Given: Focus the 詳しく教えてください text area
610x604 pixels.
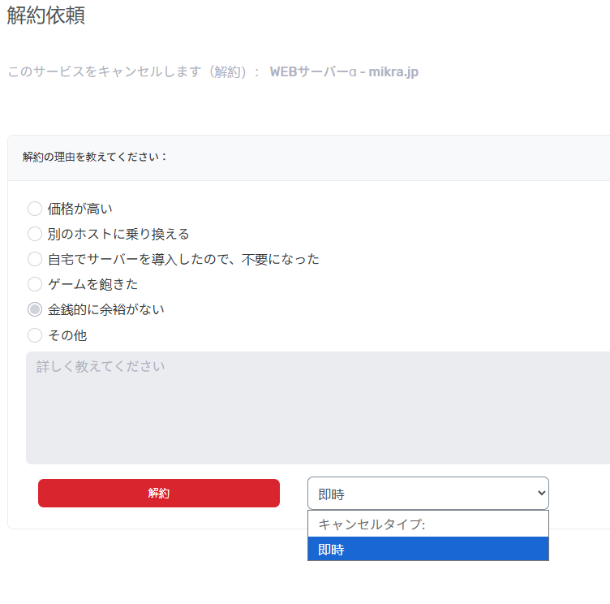Looking at the screenshot, I should tap(317, 408).
